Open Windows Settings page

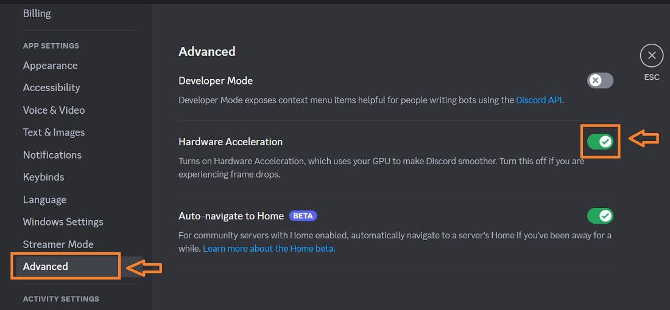(x=63, y=222)
